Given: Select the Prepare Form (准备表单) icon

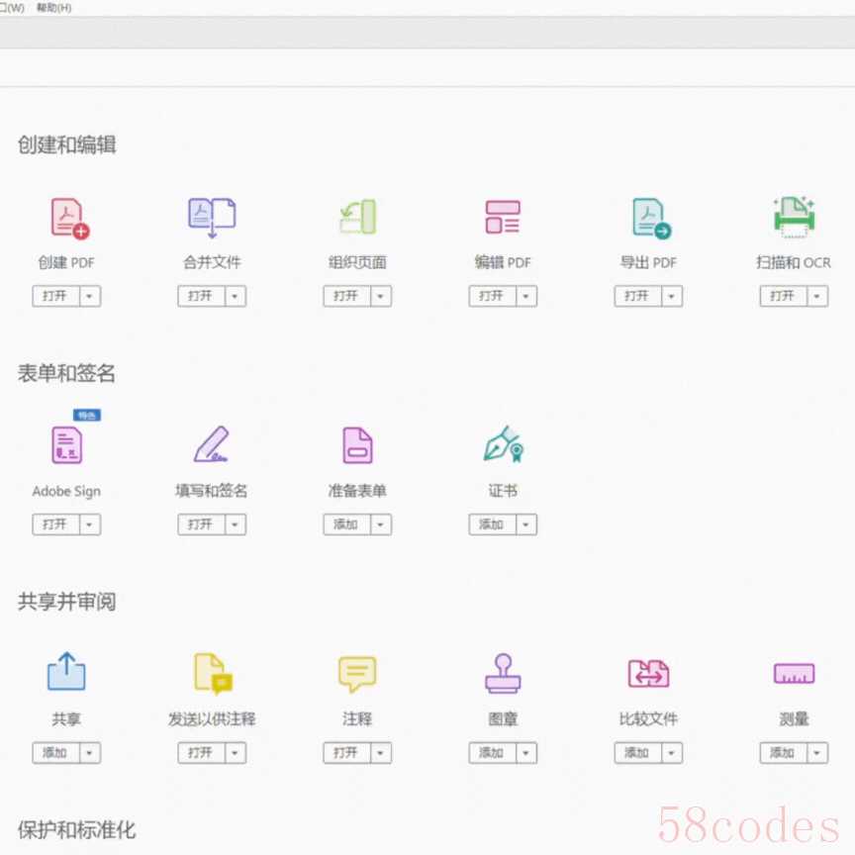Looking at the screenshot, I should click(x=357, y=445).
